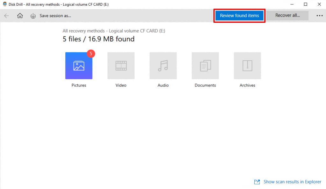The width and height of the screenshot is (326, 189).
Task: Click the Disk Drill app icon in title bar
Action: click(4, 4)
